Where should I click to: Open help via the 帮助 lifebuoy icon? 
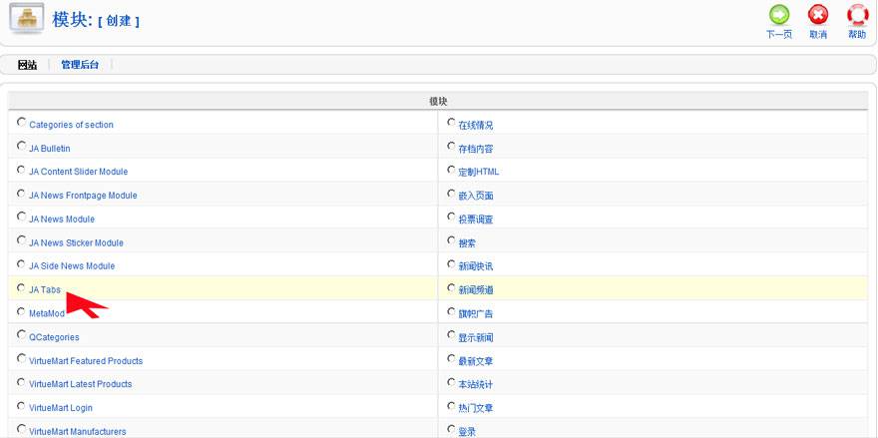click(857, 16)
